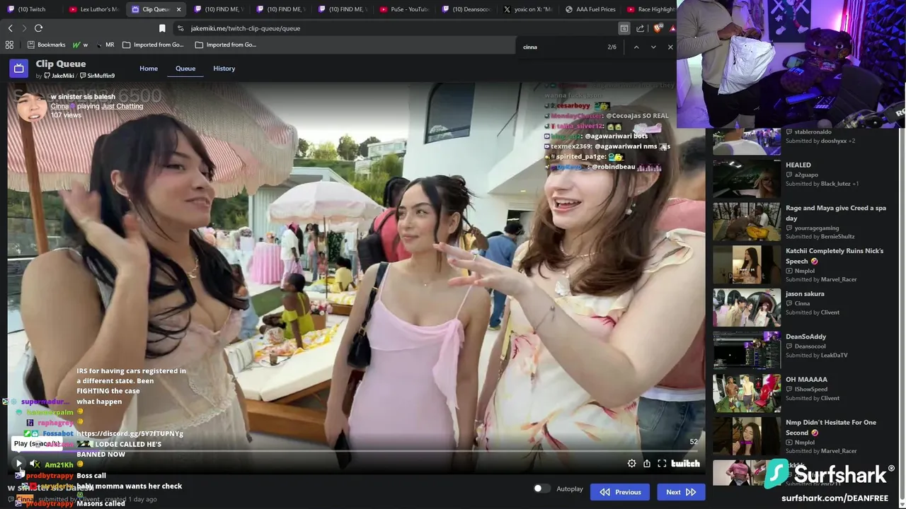Open second 'Imported from Go...' folder
This screenshot has width=906, height=509.
pyautogui.click(x=226, y=45)
